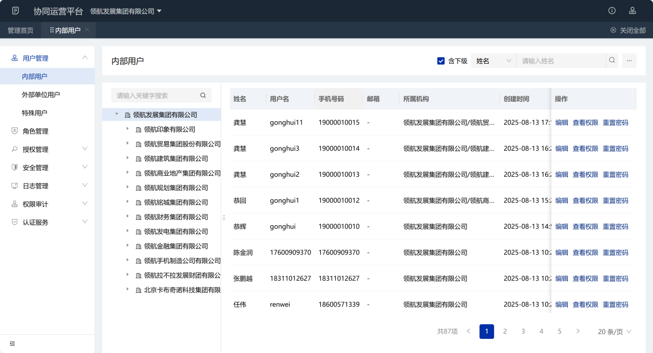Select the 内部用户 tab
The image size is (653, 353).
(68, 30)
